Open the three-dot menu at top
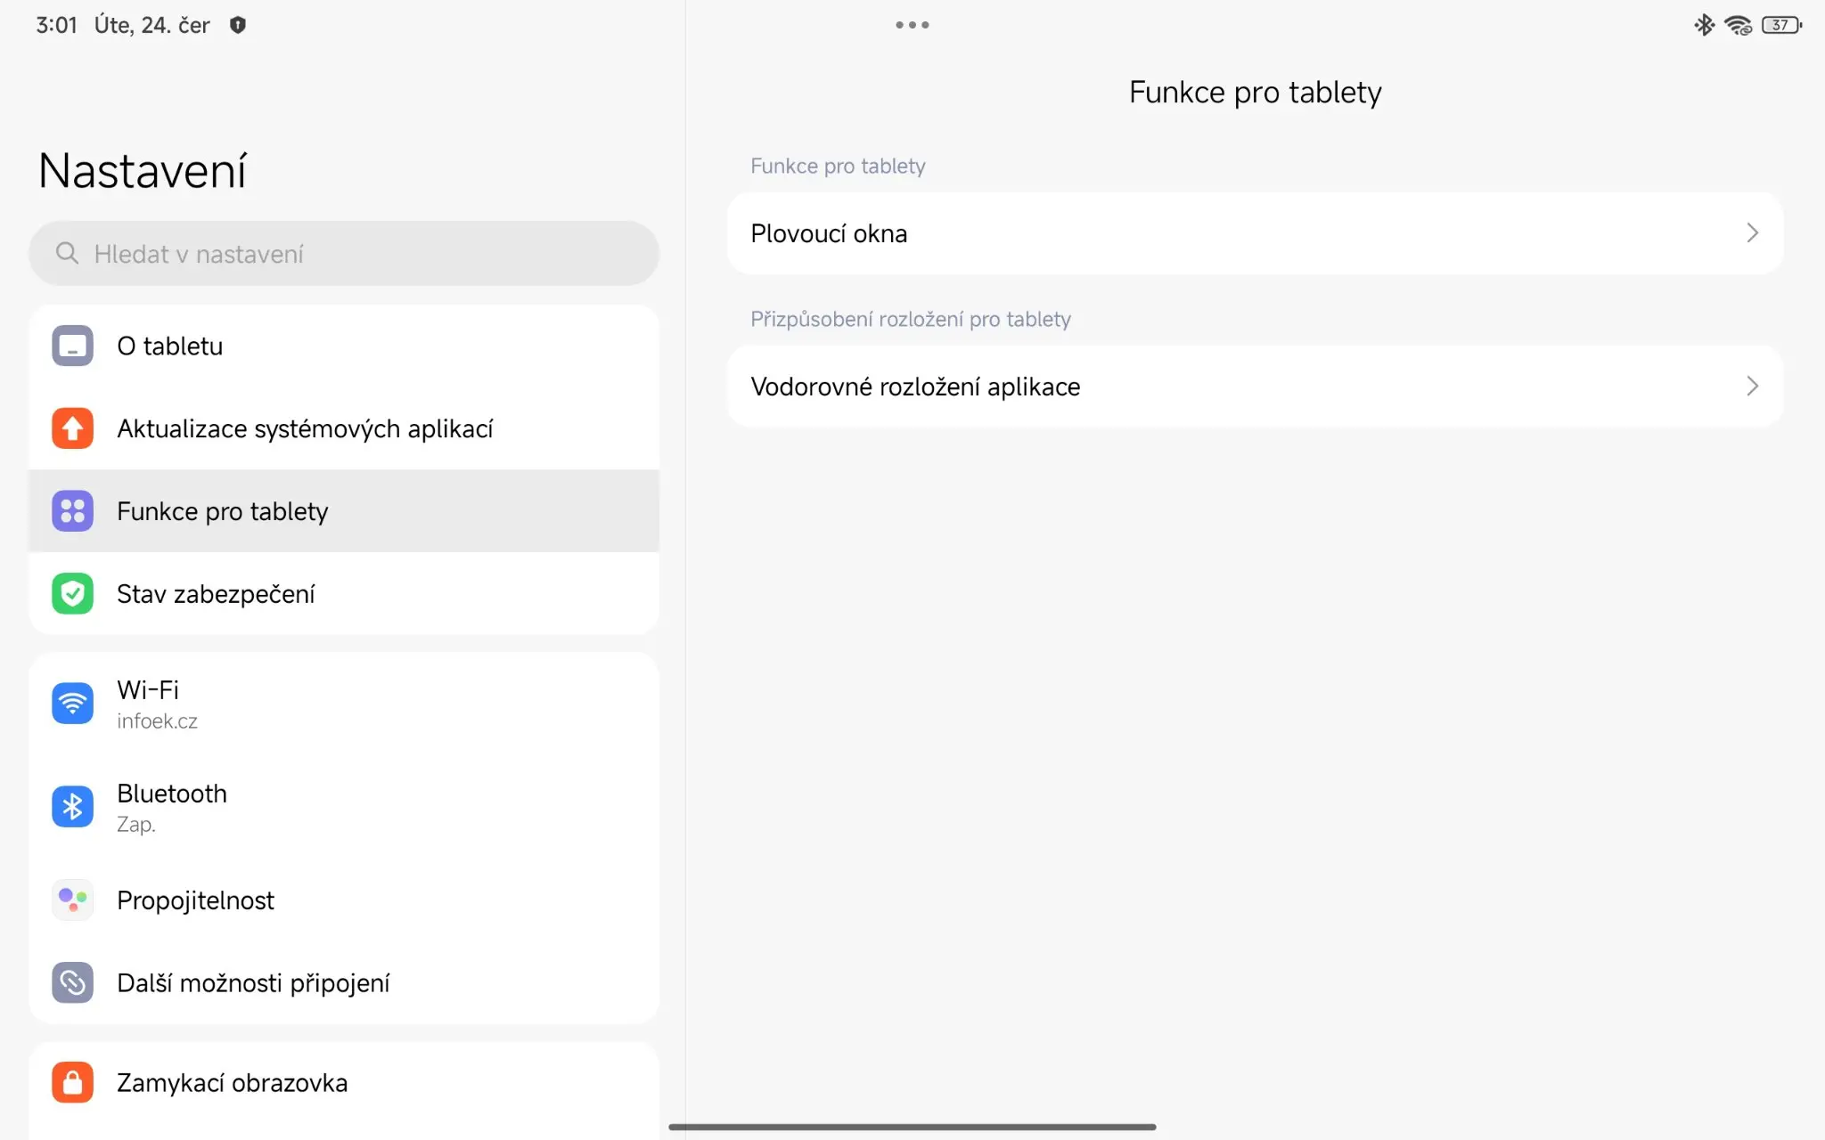Screen dimensions: 1825x1140 coord(912,25)
